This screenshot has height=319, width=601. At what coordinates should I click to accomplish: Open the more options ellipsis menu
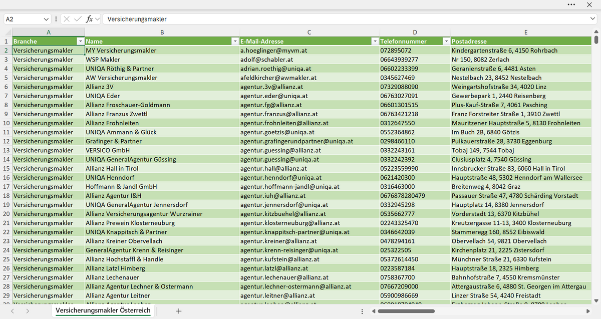571,4
